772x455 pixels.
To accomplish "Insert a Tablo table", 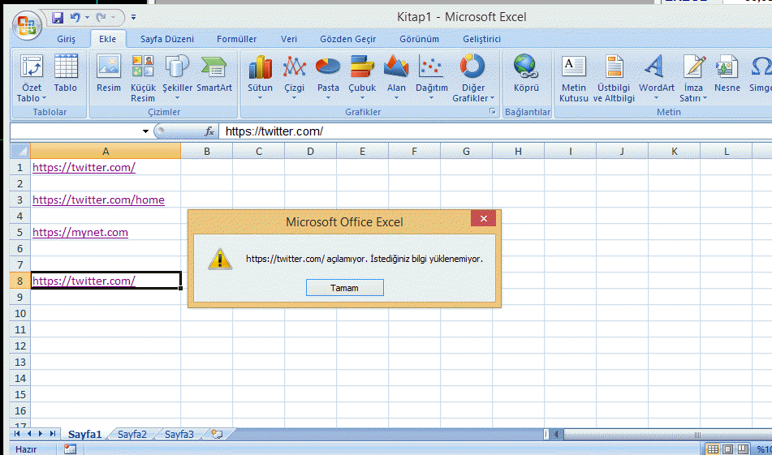I will tap(66, 74).
